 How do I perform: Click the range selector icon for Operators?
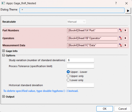coord(120,38)
